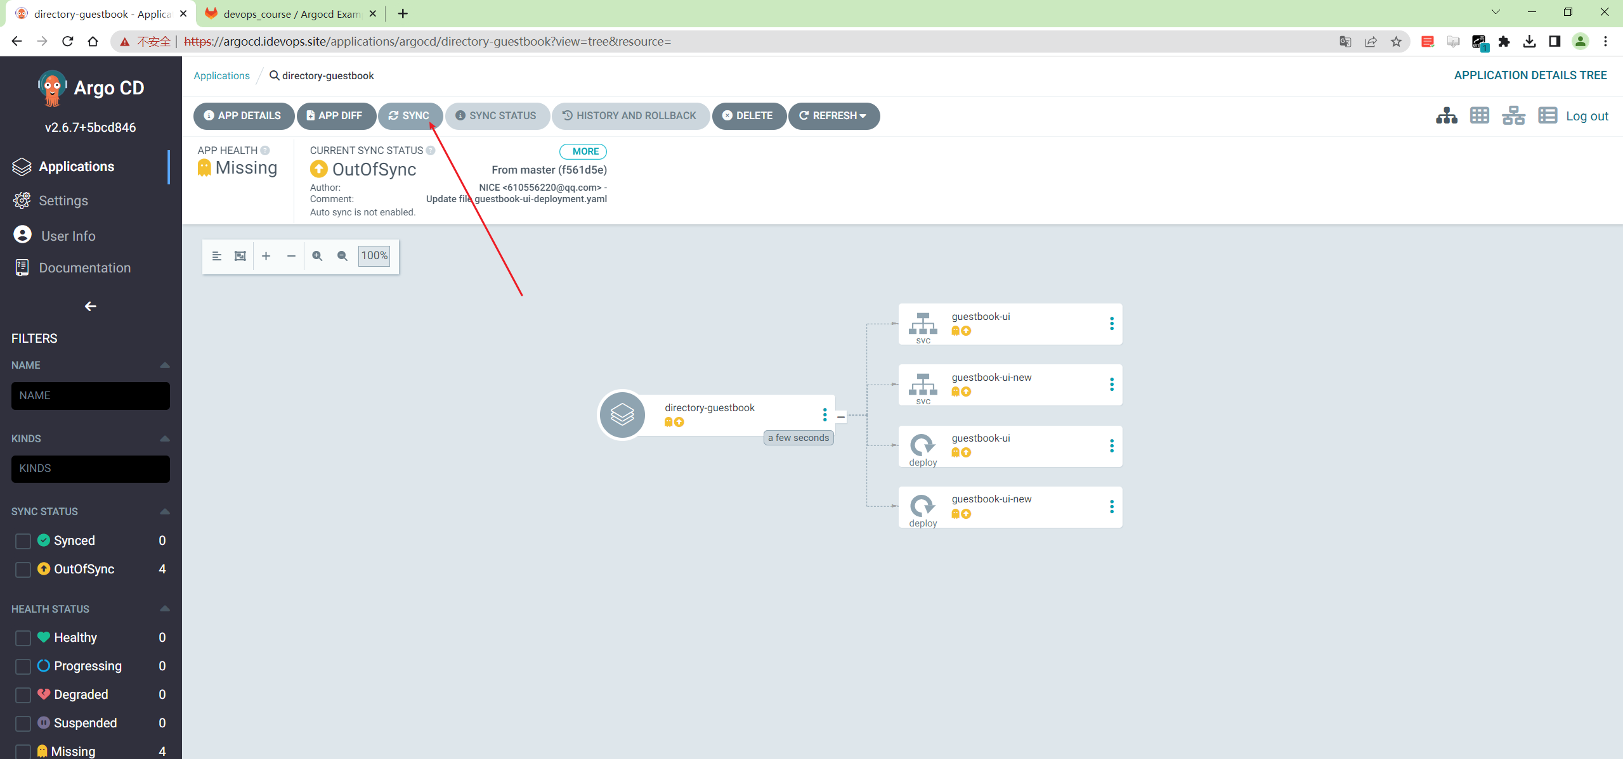Screen dimensions: 1623x759
Task: Switch to the list view icon
Action: click(x=1548, y=116)
